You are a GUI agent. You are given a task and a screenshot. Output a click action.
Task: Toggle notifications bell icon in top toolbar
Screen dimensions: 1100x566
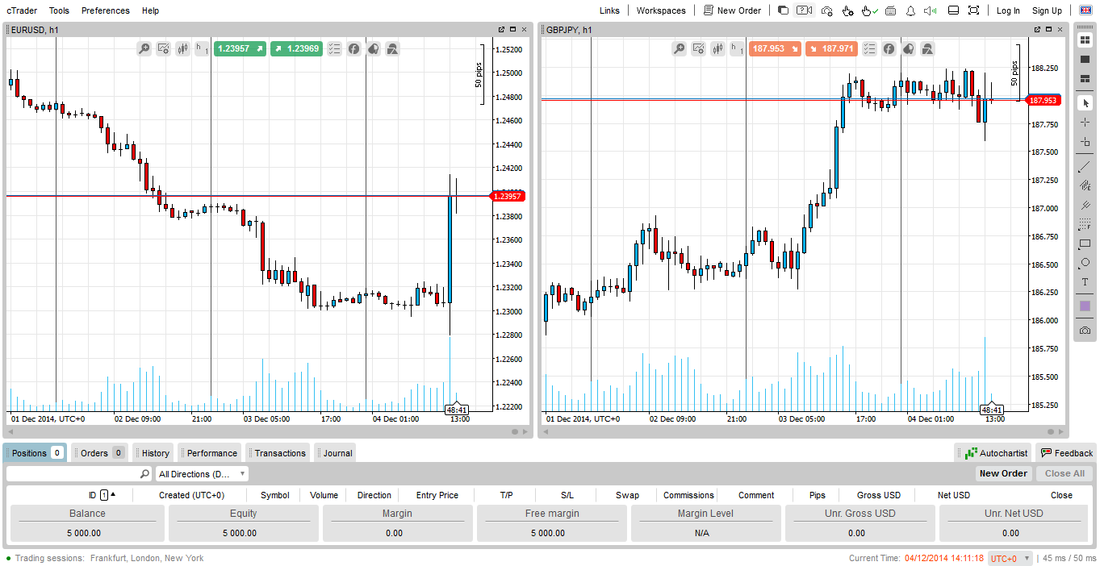910,10
